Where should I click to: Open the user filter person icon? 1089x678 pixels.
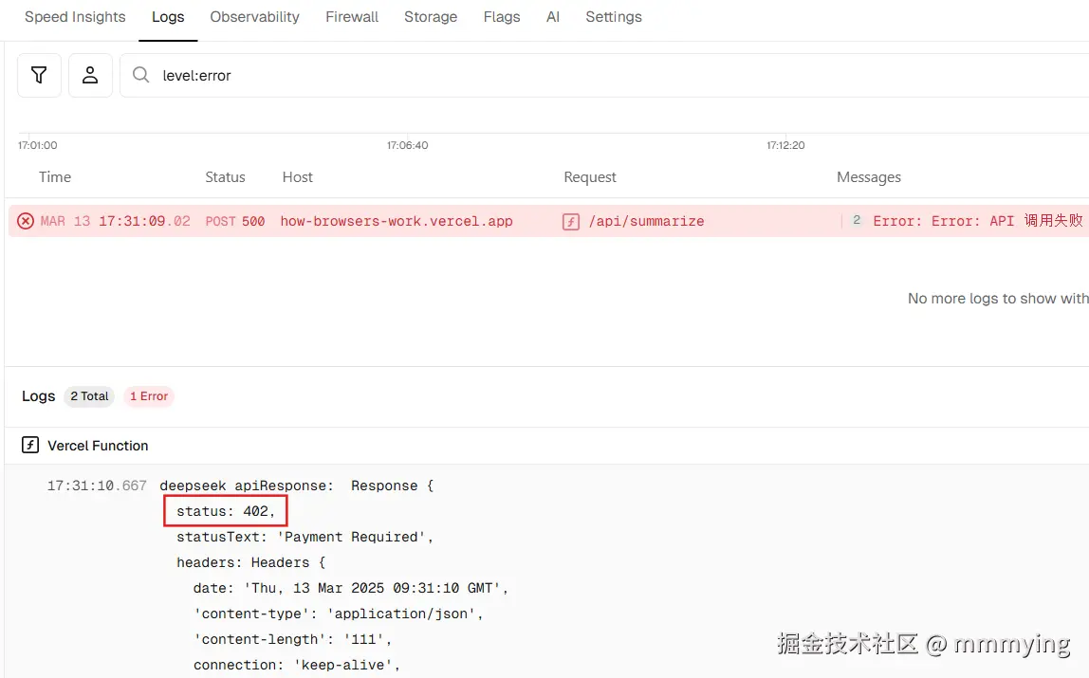(x=90, y=75)
